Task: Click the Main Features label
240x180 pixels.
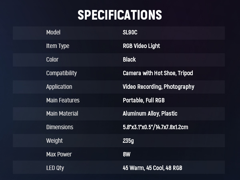Action: click(x=63, y=100)
